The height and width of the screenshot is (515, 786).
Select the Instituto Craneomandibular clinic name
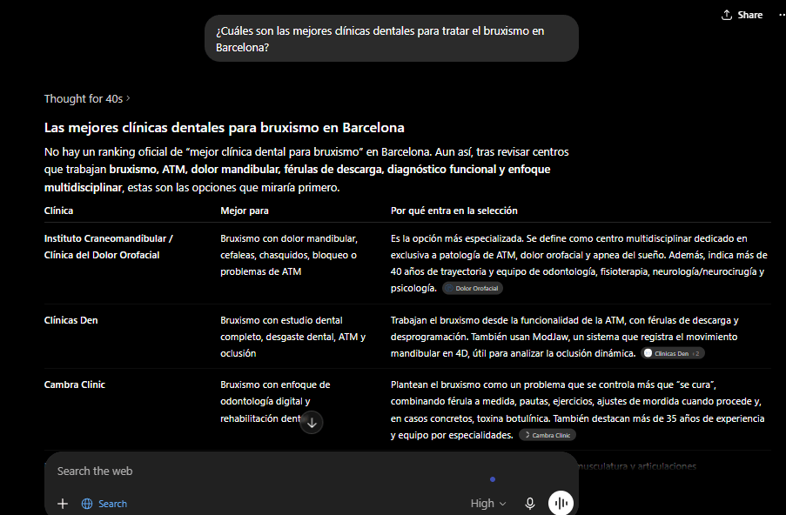[x=108, y=247]
